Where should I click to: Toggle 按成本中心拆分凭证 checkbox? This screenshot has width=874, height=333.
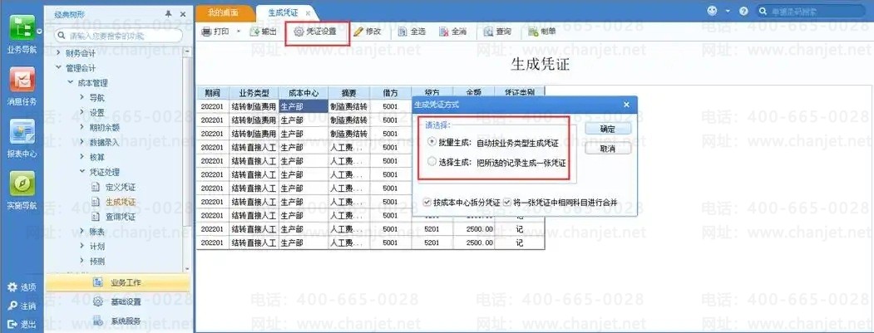click(427, 202)
